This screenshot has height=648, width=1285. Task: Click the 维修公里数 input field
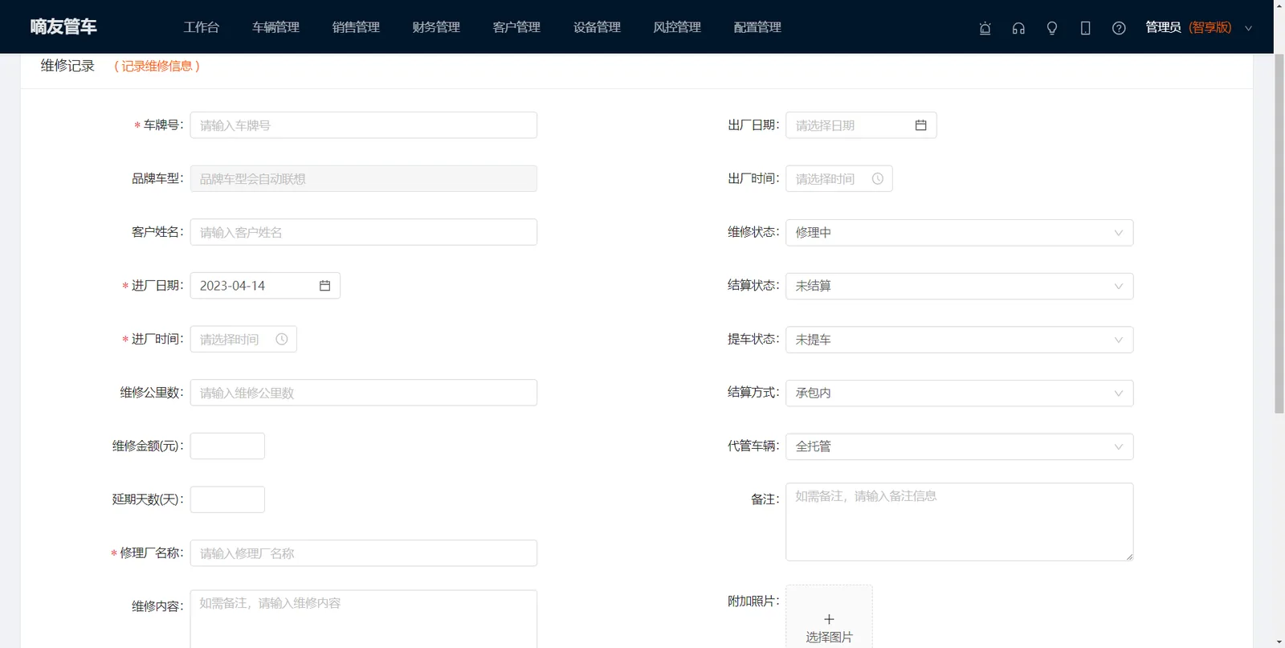click(x=364, y=393)
